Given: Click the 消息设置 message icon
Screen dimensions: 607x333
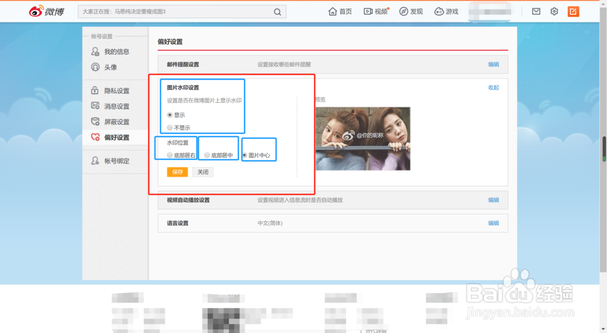Looking at the screenshot, I should (x=95, y=106).
